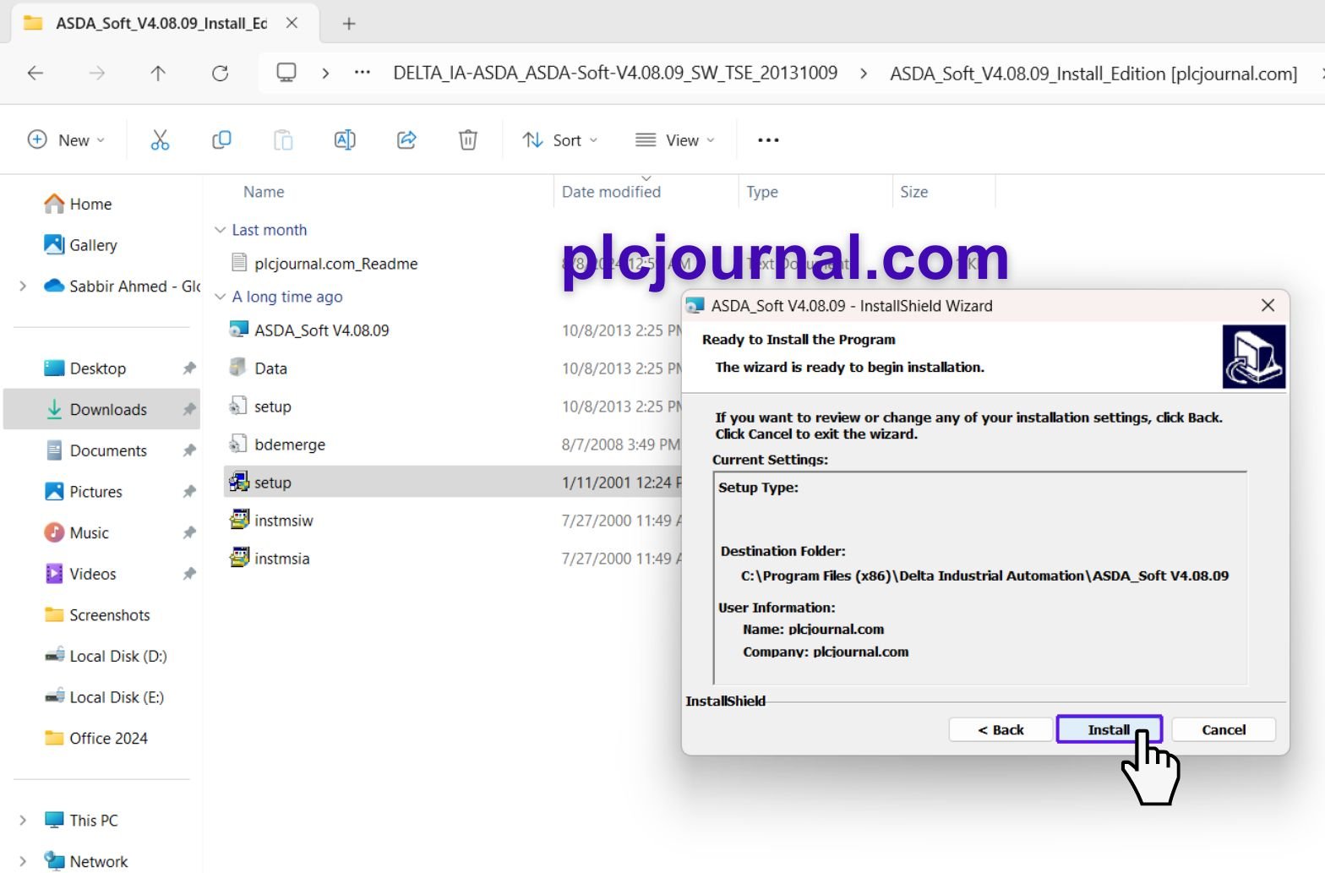Screen dimensions: 1325x873
Task: Sort files by Type column
Action: [761, 192]
